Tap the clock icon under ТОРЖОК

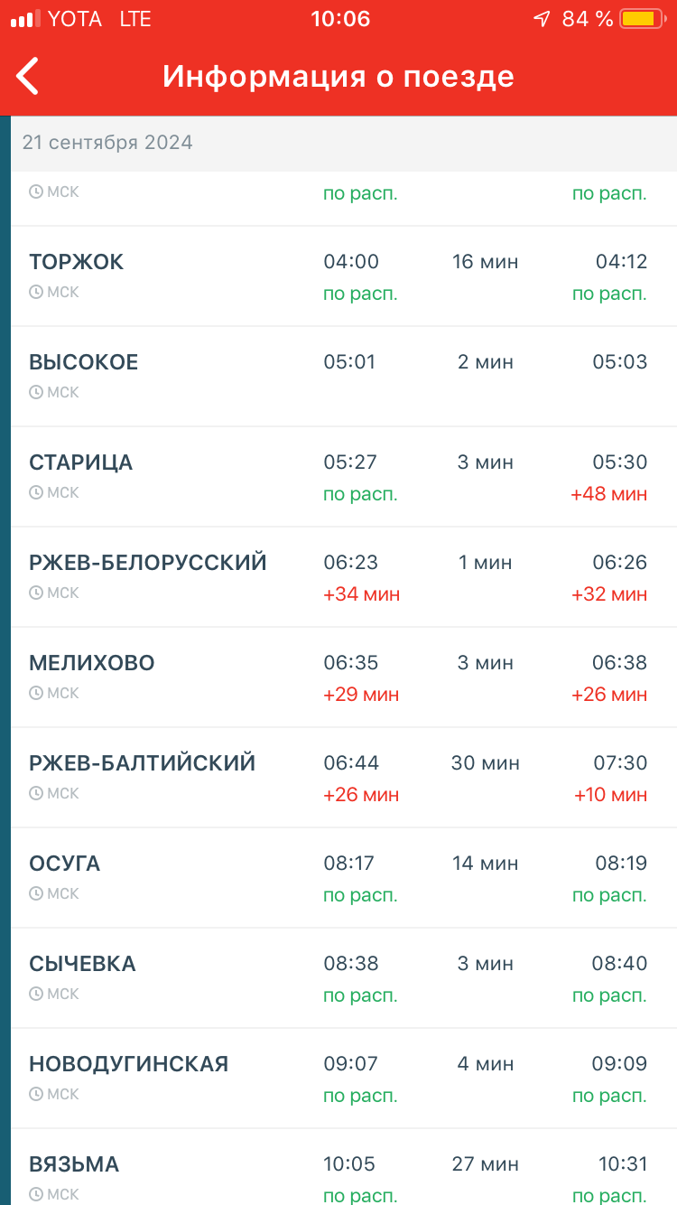tap(36, 292)
